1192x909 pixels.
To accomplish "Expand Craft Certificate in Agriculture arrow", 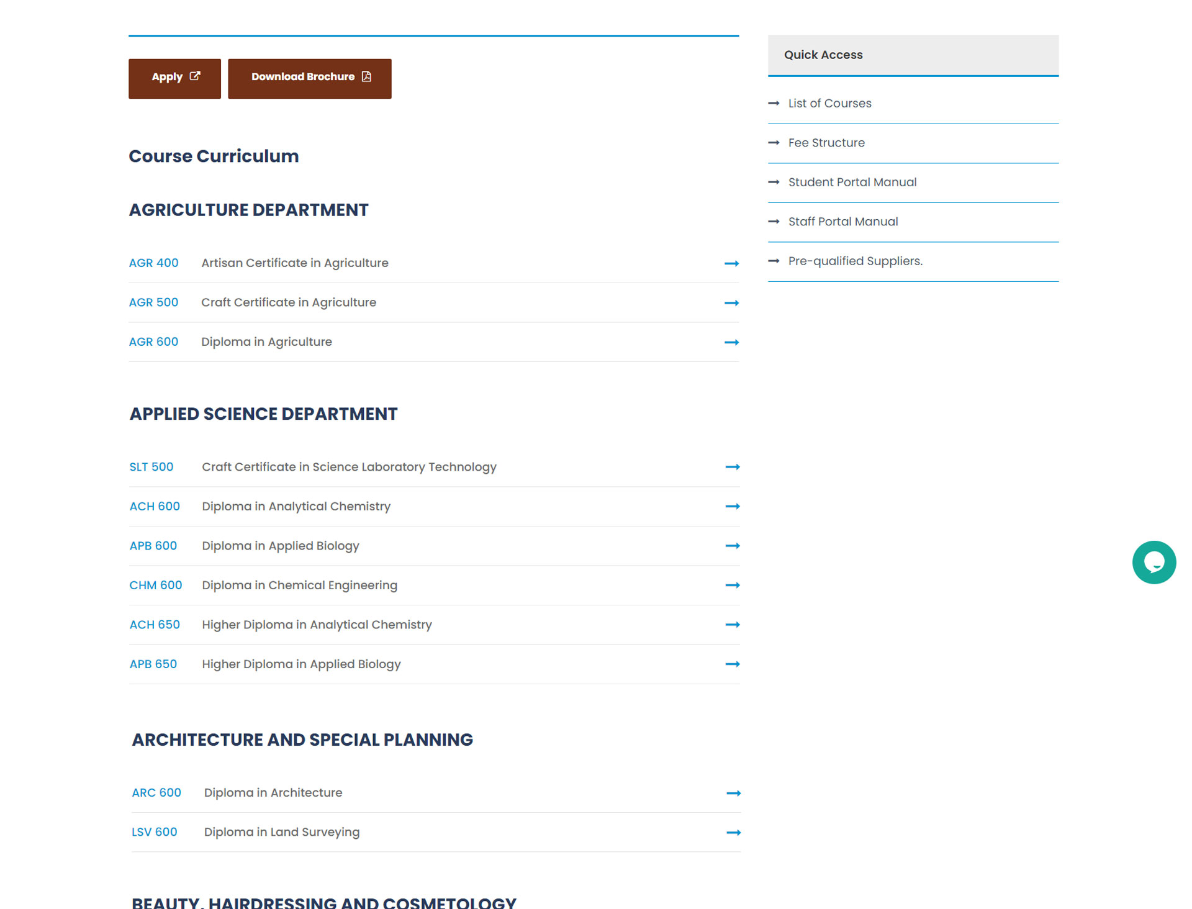I will [x=731, y=303].
